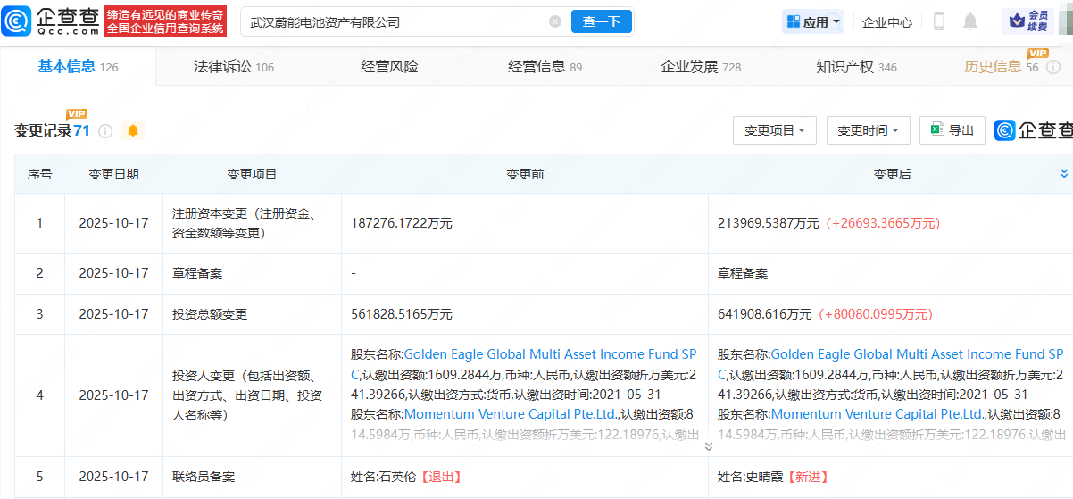Open the 变更时间 filter dropdown
The image size is (1073, 499).
click(x=868, y=130)
